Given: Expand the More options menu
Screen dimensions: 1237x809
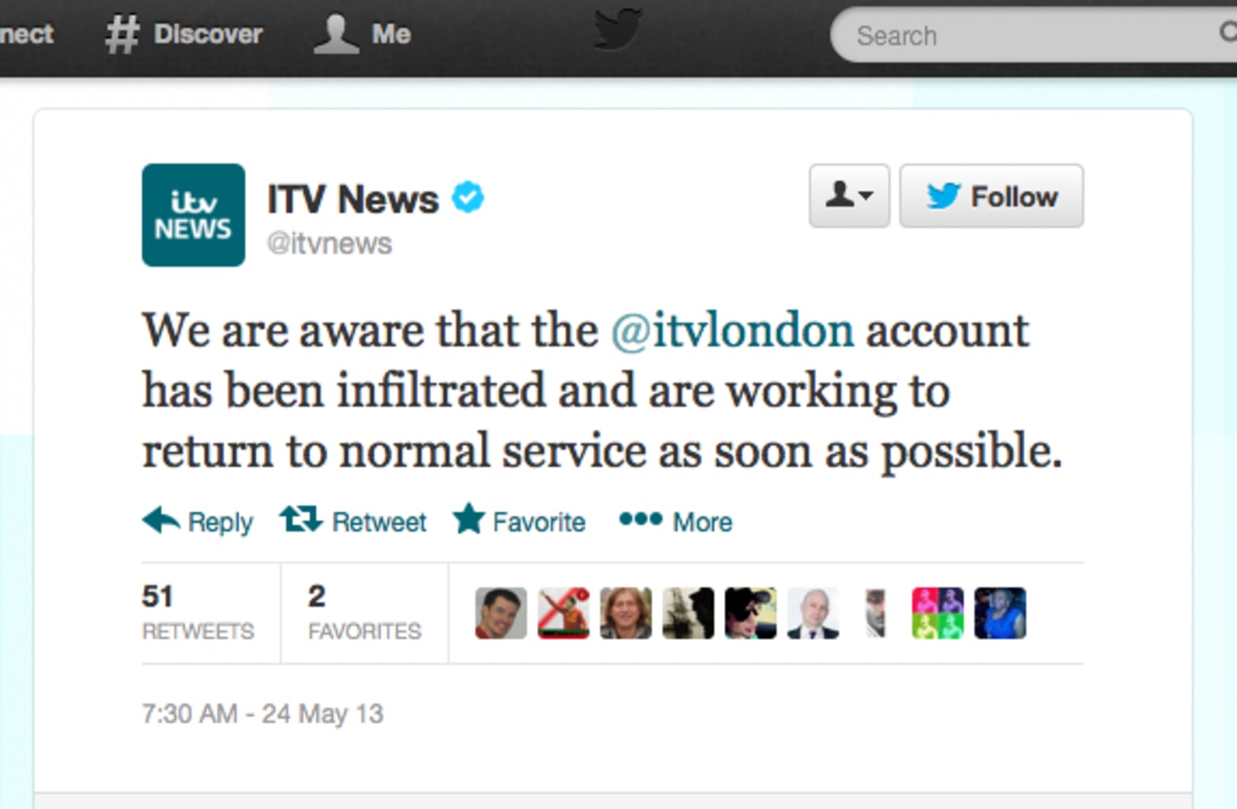Looking at the screenshot, I should 675,521.
